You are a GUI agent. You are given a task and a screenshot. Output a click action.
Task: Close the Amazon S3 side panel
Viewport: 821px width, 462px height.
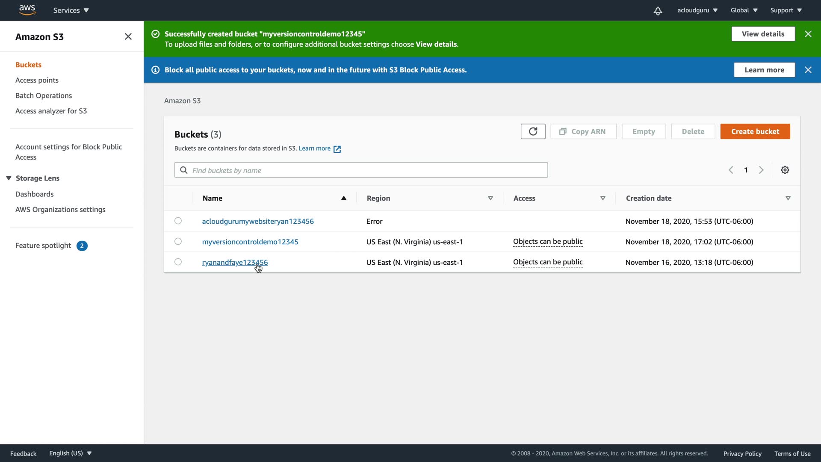point(128,36)
